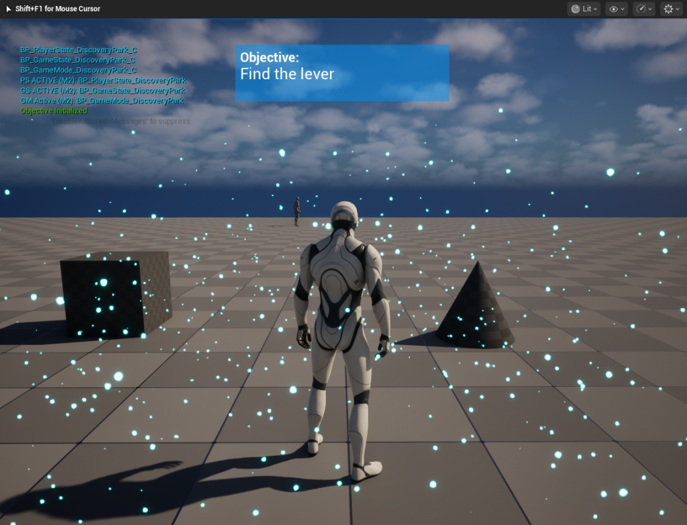Click the "PS ACTIVE (M2)" debug line
The width and height of the screenshot is (687, 525).
(103, 81)
